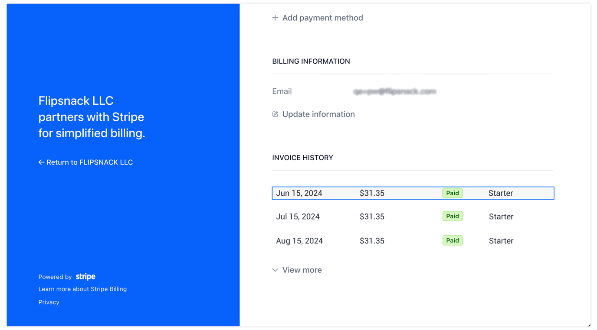597x330 pixels.
Task: Open the Aug 15, 2024 invoice row
Action: coord(412,240)
